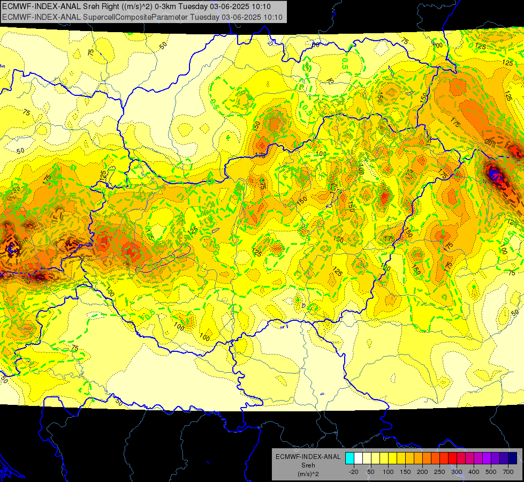Click the cyan swatch in the legend
Viewport: 524px width, 482px height.
[x=350, y=458]
